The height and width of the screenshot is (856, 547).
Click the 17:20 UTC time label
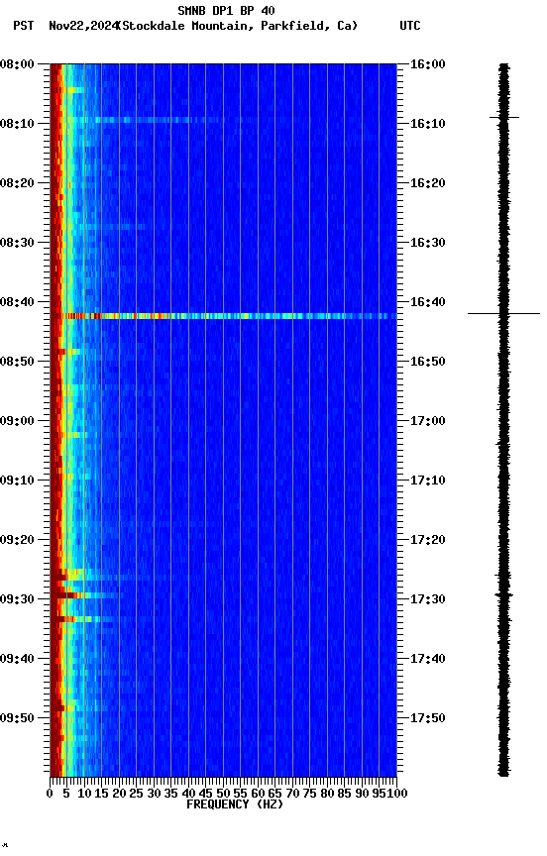click(x=427, y=541)
